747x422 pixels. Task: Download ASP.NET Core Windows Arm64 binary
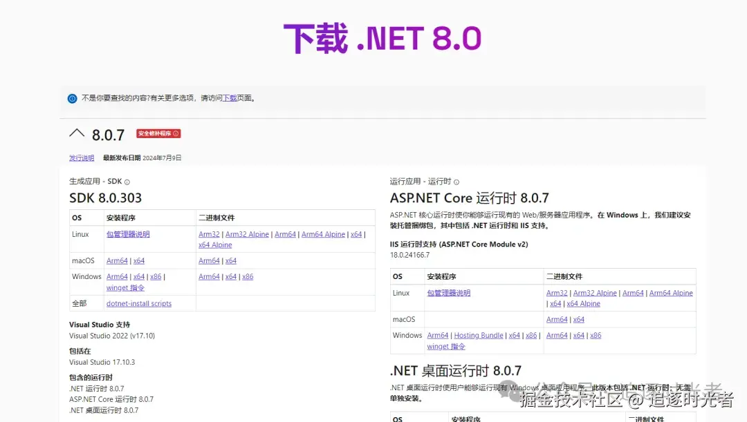[x=557, y=336]
